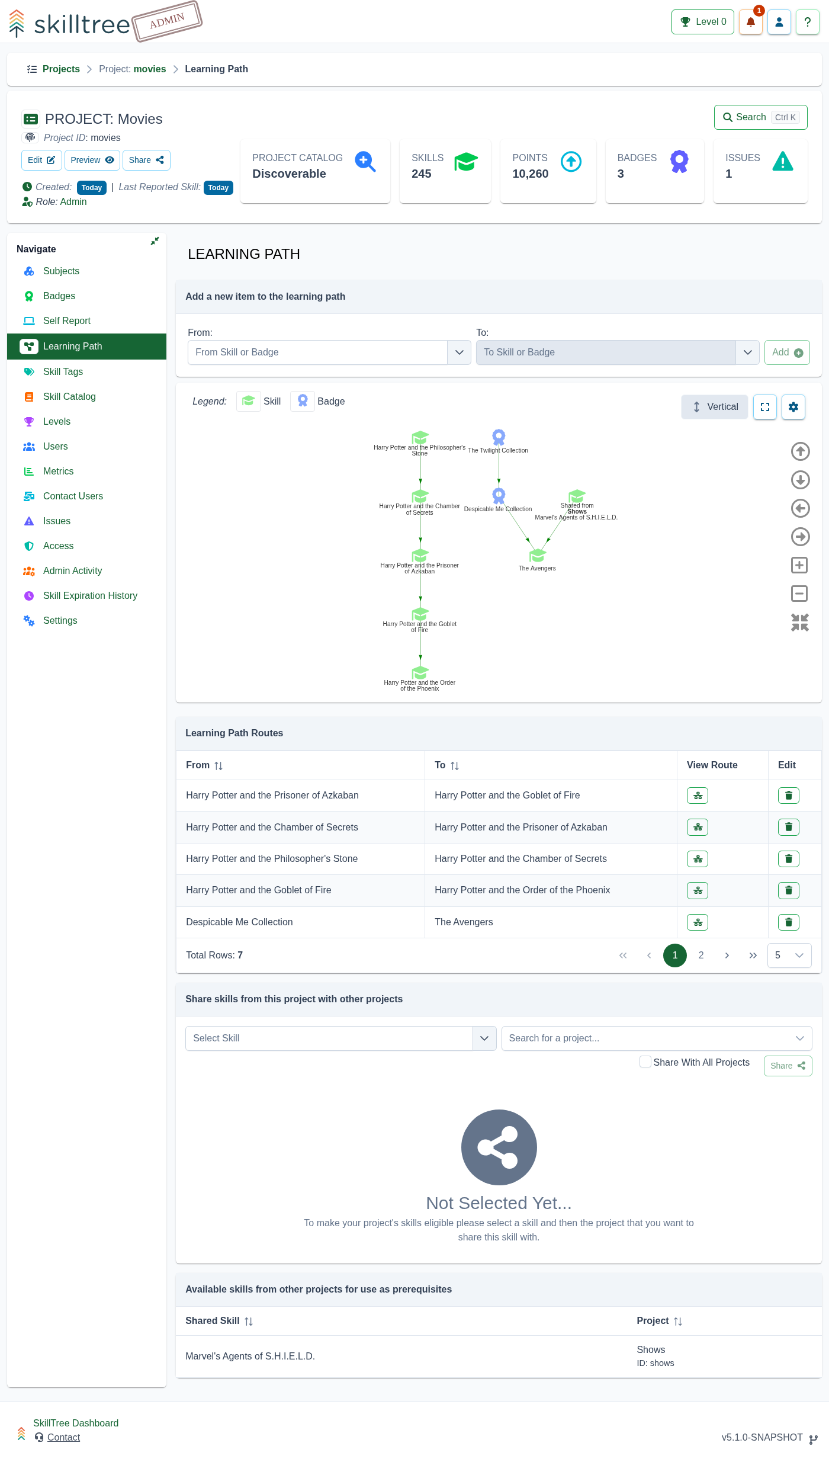Open Metrics navigation item
The height and width of the screenshot is (1459, 829).
pyautogui.click(x=59, y=472)
